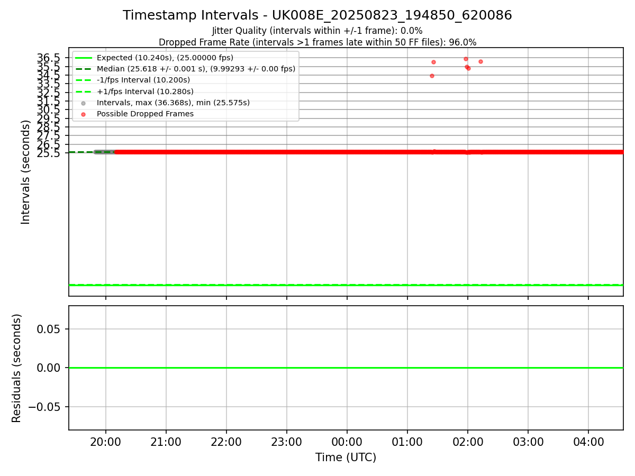
Task: Click the '−0.05' residuals tick label
Action: pyautogui.click(x=43, y=407)
